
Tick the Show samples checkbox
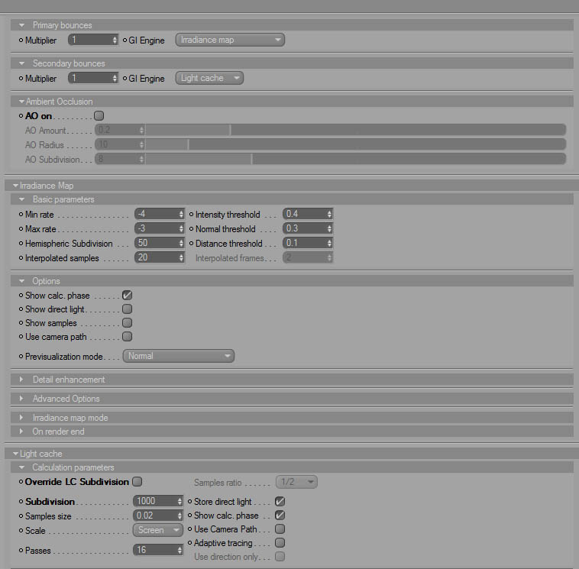point(127,323)
